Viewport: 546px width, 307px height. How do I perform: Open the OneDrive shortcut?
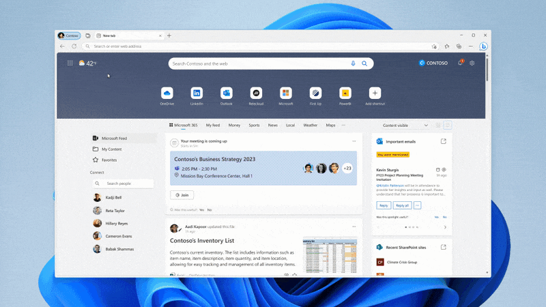pos(167,93)
